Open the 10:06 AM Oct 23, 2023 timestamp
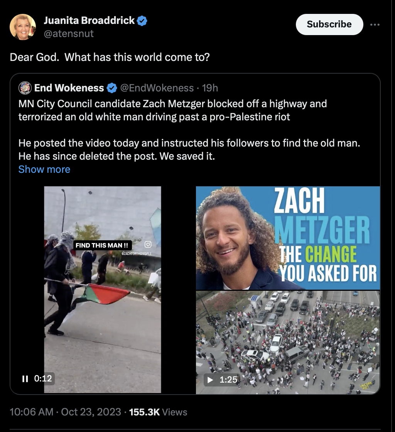The height and width of the screenshot is (432, 395). (x=65, y=412)
